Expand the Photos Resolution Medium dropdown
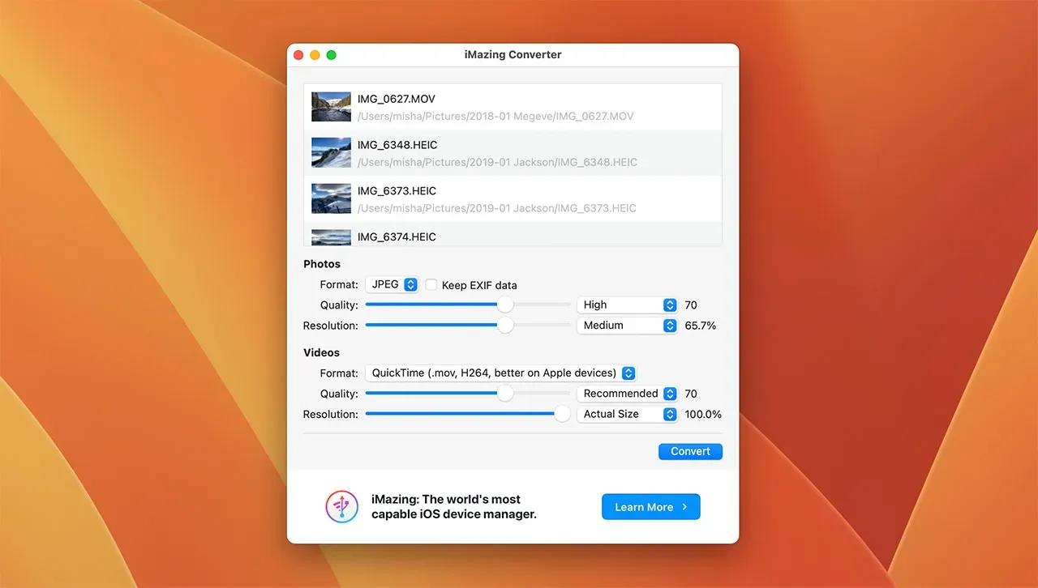1038x588 pixels. coord(627,326)
